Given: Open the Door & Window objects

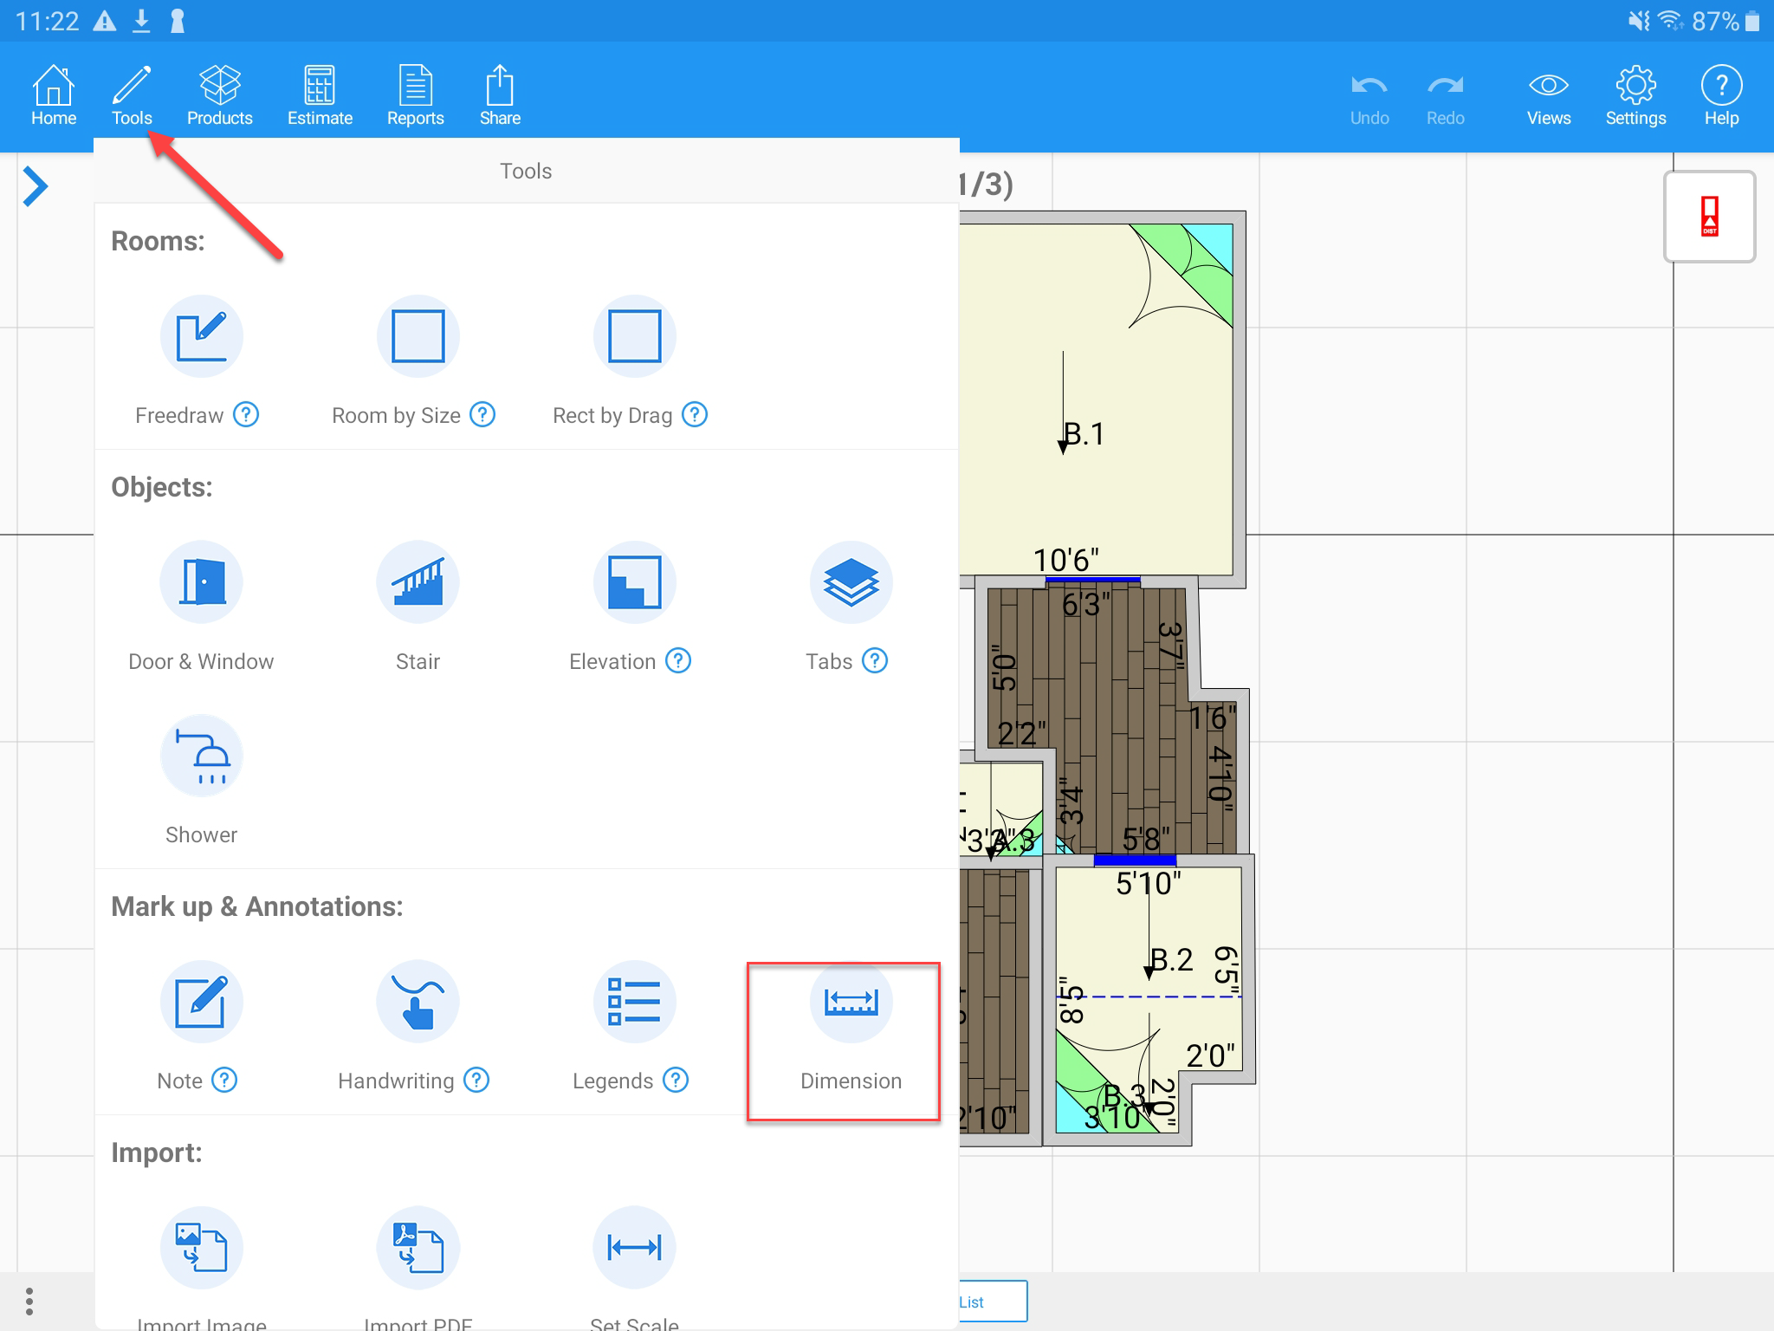Looking at the screenshot, I should click(x=201, y=582).
